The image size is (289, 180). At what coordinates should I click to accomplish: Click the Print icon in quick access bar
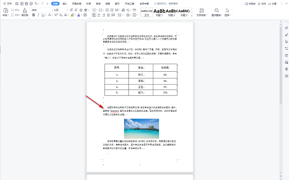[26, 4]
